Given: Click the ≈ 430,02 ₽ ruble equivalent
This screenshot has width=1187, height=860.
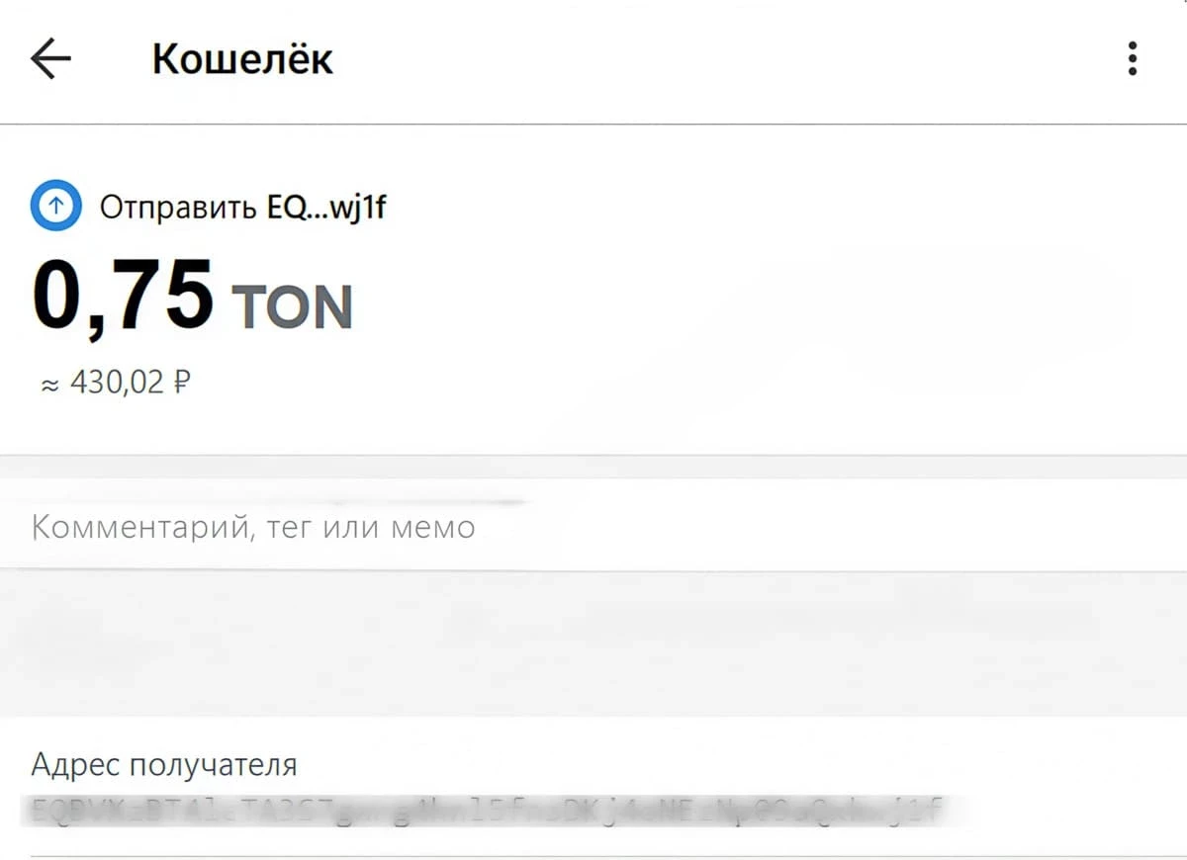Looking at the screenshot, I should [115, 383].
